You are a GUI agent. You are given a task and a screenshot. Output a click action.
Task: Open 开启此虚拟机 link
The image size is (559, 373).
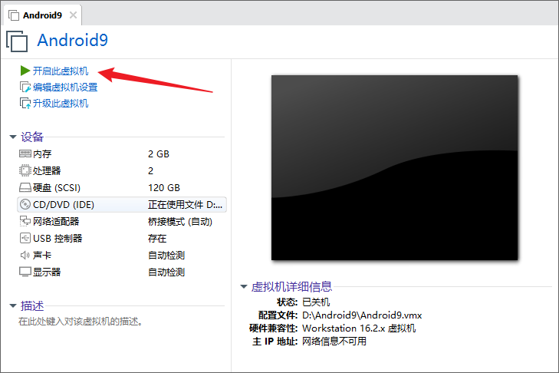61,71
